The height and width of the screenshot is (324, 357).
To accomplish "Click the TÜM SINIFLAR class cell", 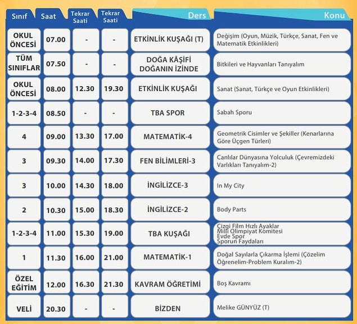I will pos(24,64).
